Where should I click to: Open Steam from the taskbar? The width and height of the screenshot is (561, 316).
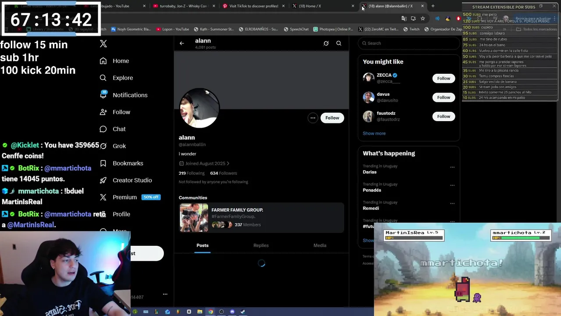click(x=243, y=312)
